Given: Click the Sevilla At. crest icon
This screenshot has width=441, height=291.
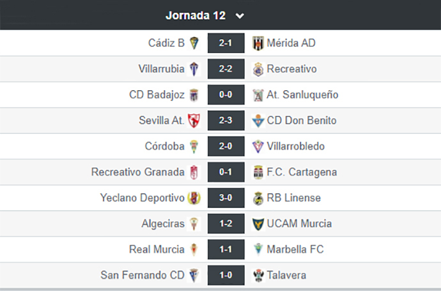Looking at the screenshot, I should [194, 120].
